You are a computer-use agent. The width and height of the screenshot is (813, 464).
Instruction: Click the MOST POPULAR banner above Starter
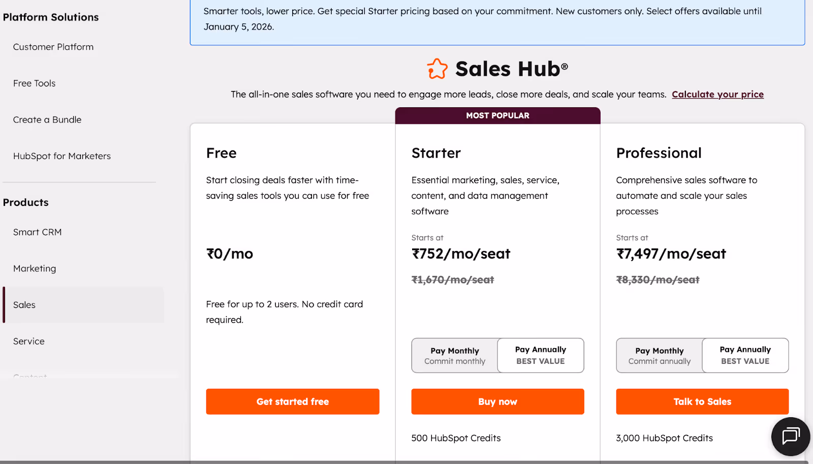tap(497, 115)
